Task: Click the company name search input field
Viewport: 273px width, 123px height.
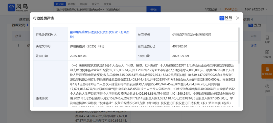Action: tap(100, 10)
